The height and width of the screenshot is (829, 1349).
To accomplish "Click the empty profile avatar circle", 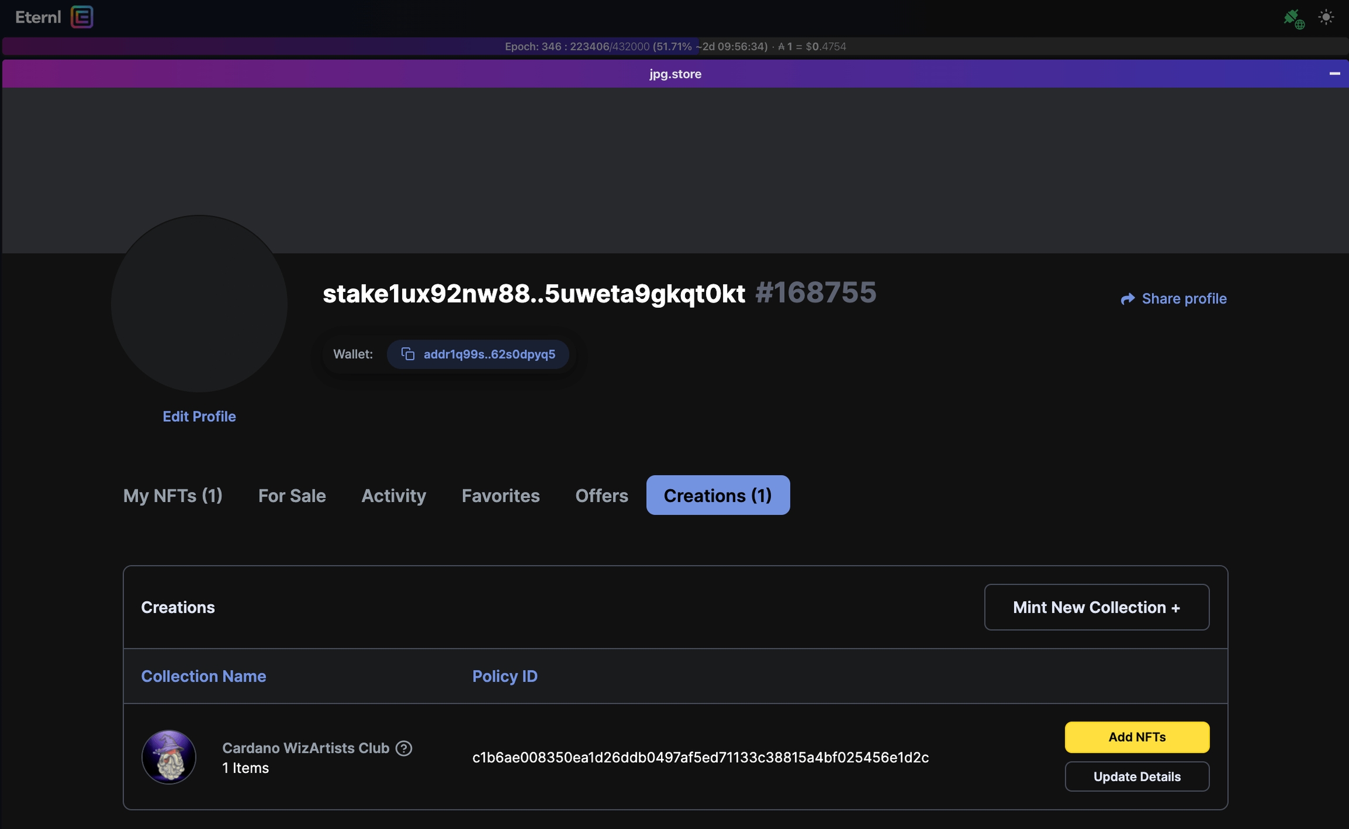I will pos(199,304).
